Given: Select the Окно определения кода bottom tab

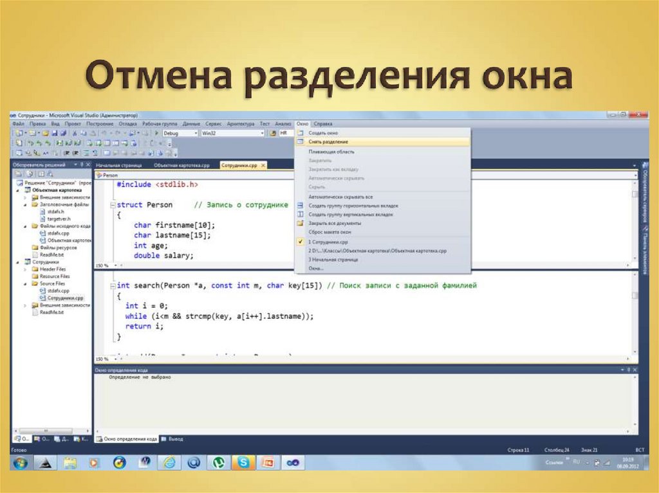Looking at the screenshot, I should (127, 439).
